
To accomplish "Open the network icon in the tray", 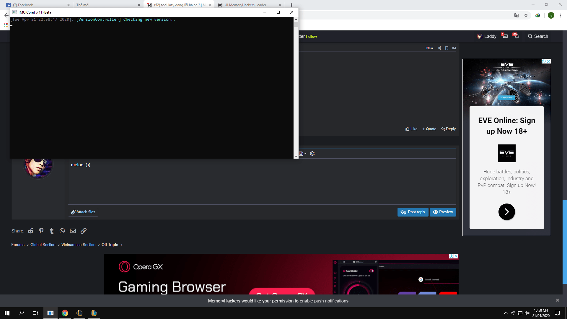I will pyautogui.click(x=520, y=313).
